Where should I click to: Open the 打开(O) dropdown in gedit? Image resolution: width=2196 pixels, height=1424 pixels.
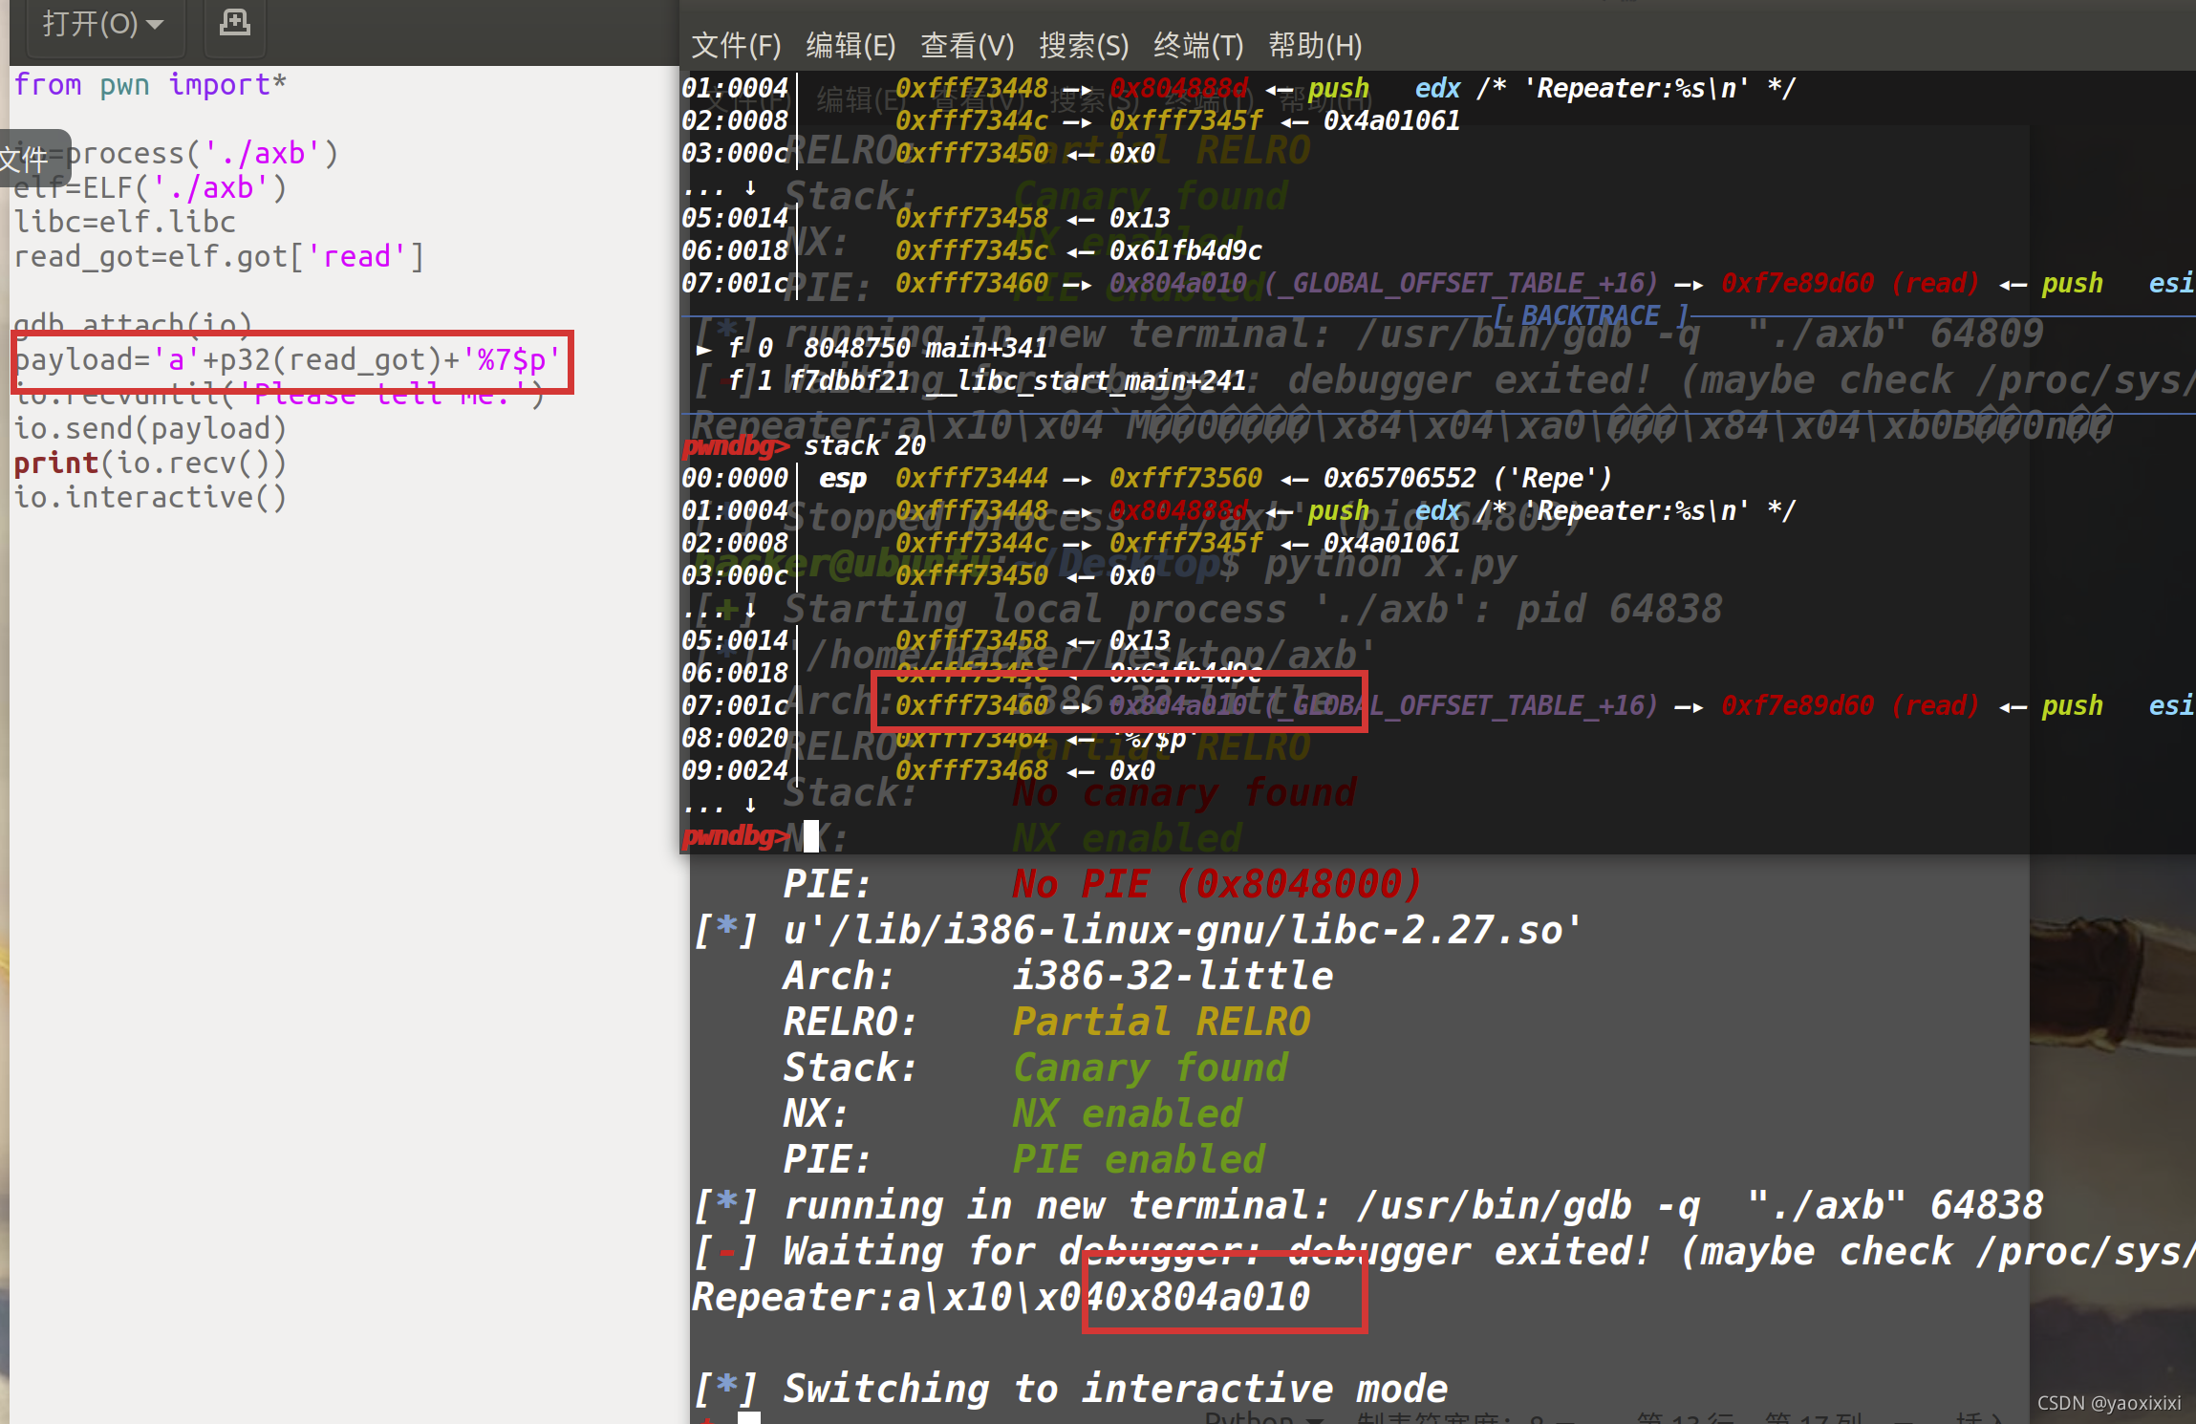click(102, 23)
